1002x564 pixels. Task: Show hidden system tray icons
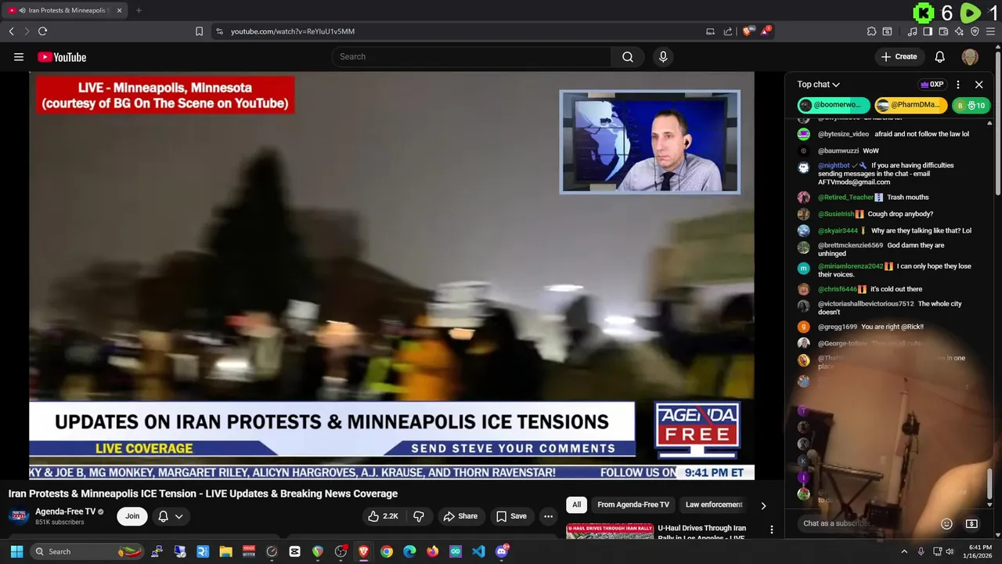(x=904, y=551)
